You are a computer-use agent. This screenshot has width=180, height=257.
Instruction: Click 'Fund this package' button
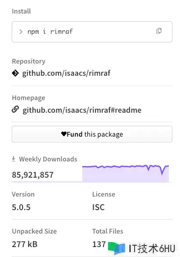pos(92,134)
